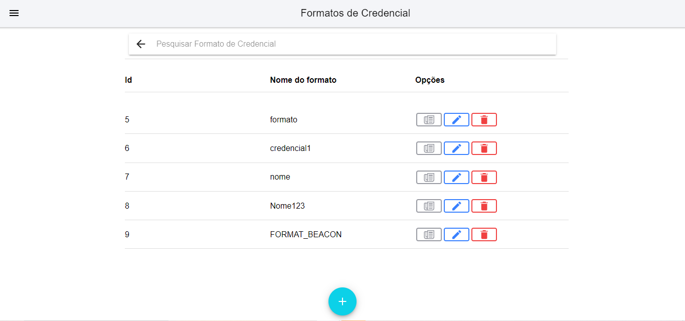Edit the 'Nome123' format
Image resolution: width=685 pixels, height=321 pixels.
point(456,206)
